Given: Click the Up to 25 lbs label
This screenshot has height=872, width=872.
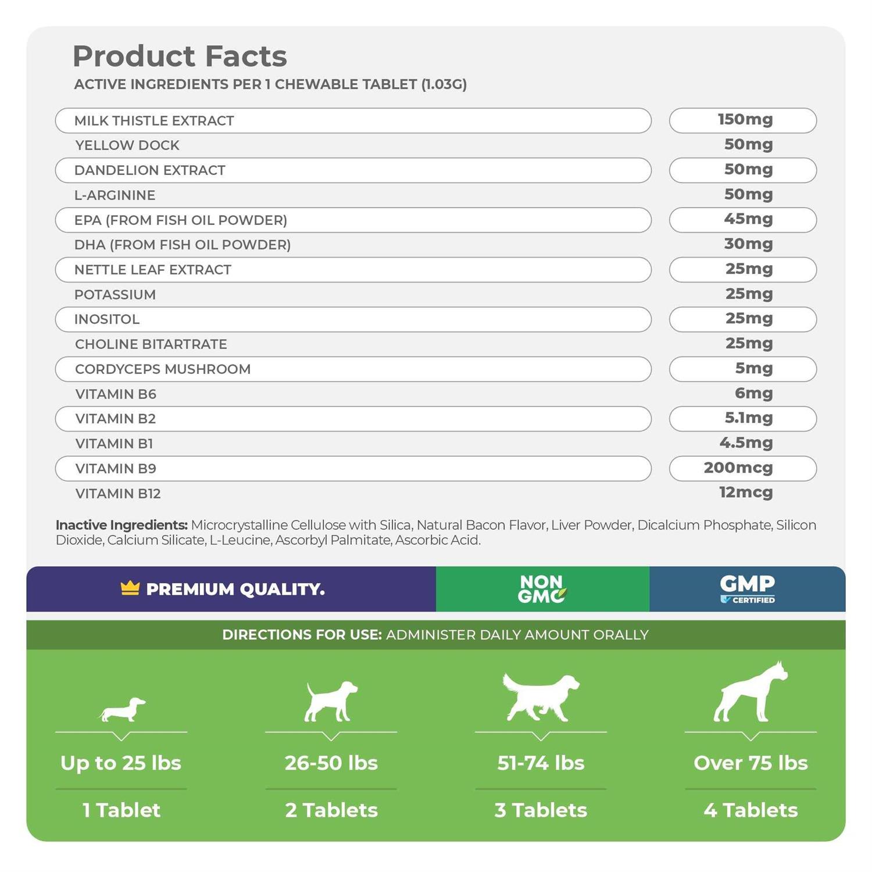Looking at the screenshot, I should pyautogui.click(x=121, y=763).
